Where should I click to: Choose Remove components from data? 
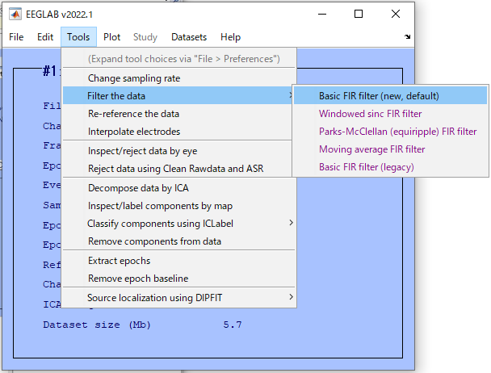[179, 241]
